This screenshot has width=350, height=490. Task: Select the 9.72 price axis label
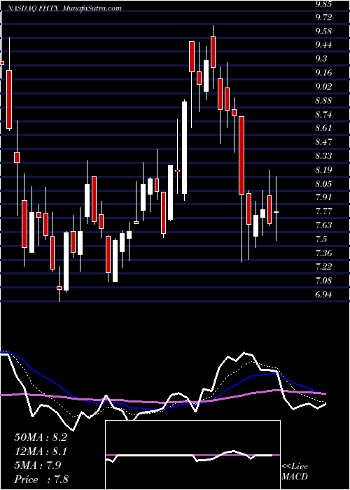[x=323, y=17]
